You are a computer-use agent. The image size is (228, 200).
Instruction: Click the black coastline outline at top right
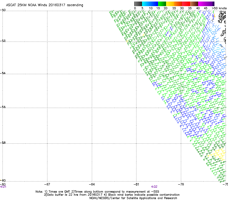coord(222,17)
